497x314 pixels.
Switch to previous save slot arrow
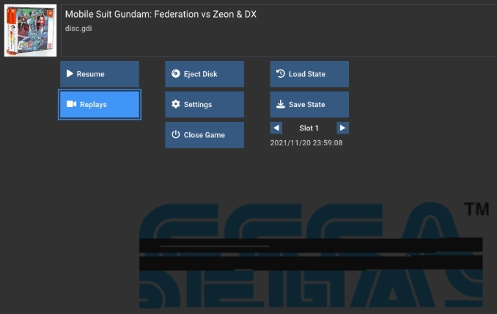pos(276,128)
